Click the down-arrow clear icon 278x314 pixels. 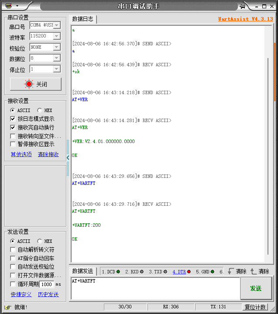pos(230,271)
